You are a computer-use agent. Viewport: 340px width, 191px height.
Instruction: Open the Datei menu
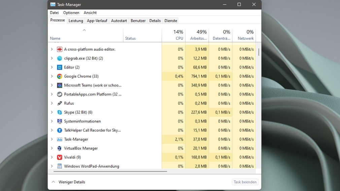click(x=54, y=13)
